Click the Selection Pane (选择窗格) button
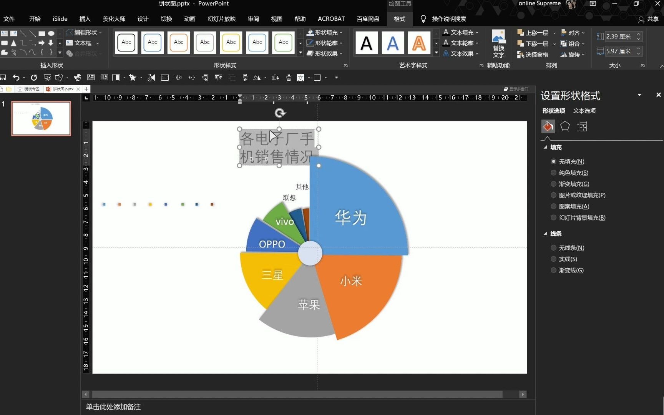The width and height of the screenshot is (664, 415). pos(533,55)
